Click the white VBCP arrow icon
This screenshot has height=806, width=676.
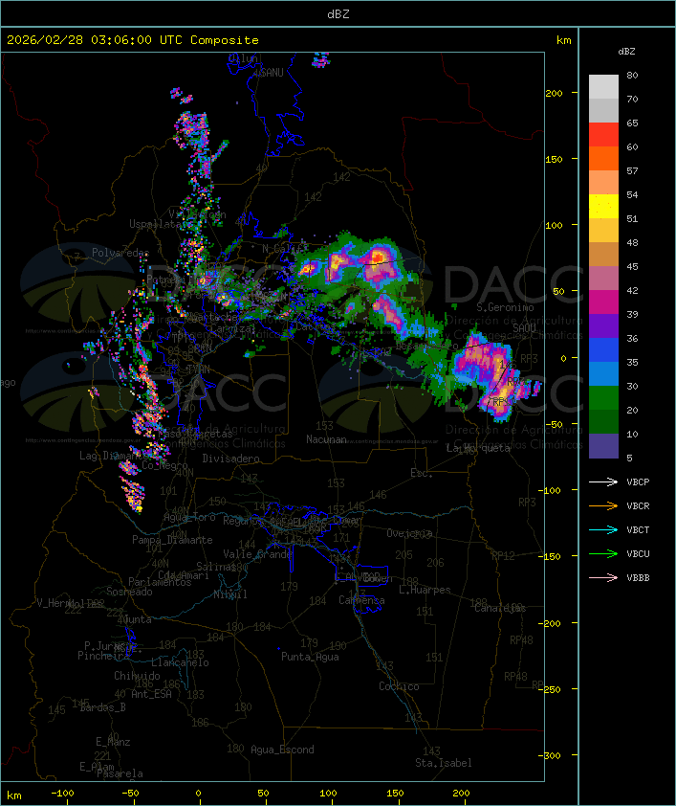(x=603, y=481)
